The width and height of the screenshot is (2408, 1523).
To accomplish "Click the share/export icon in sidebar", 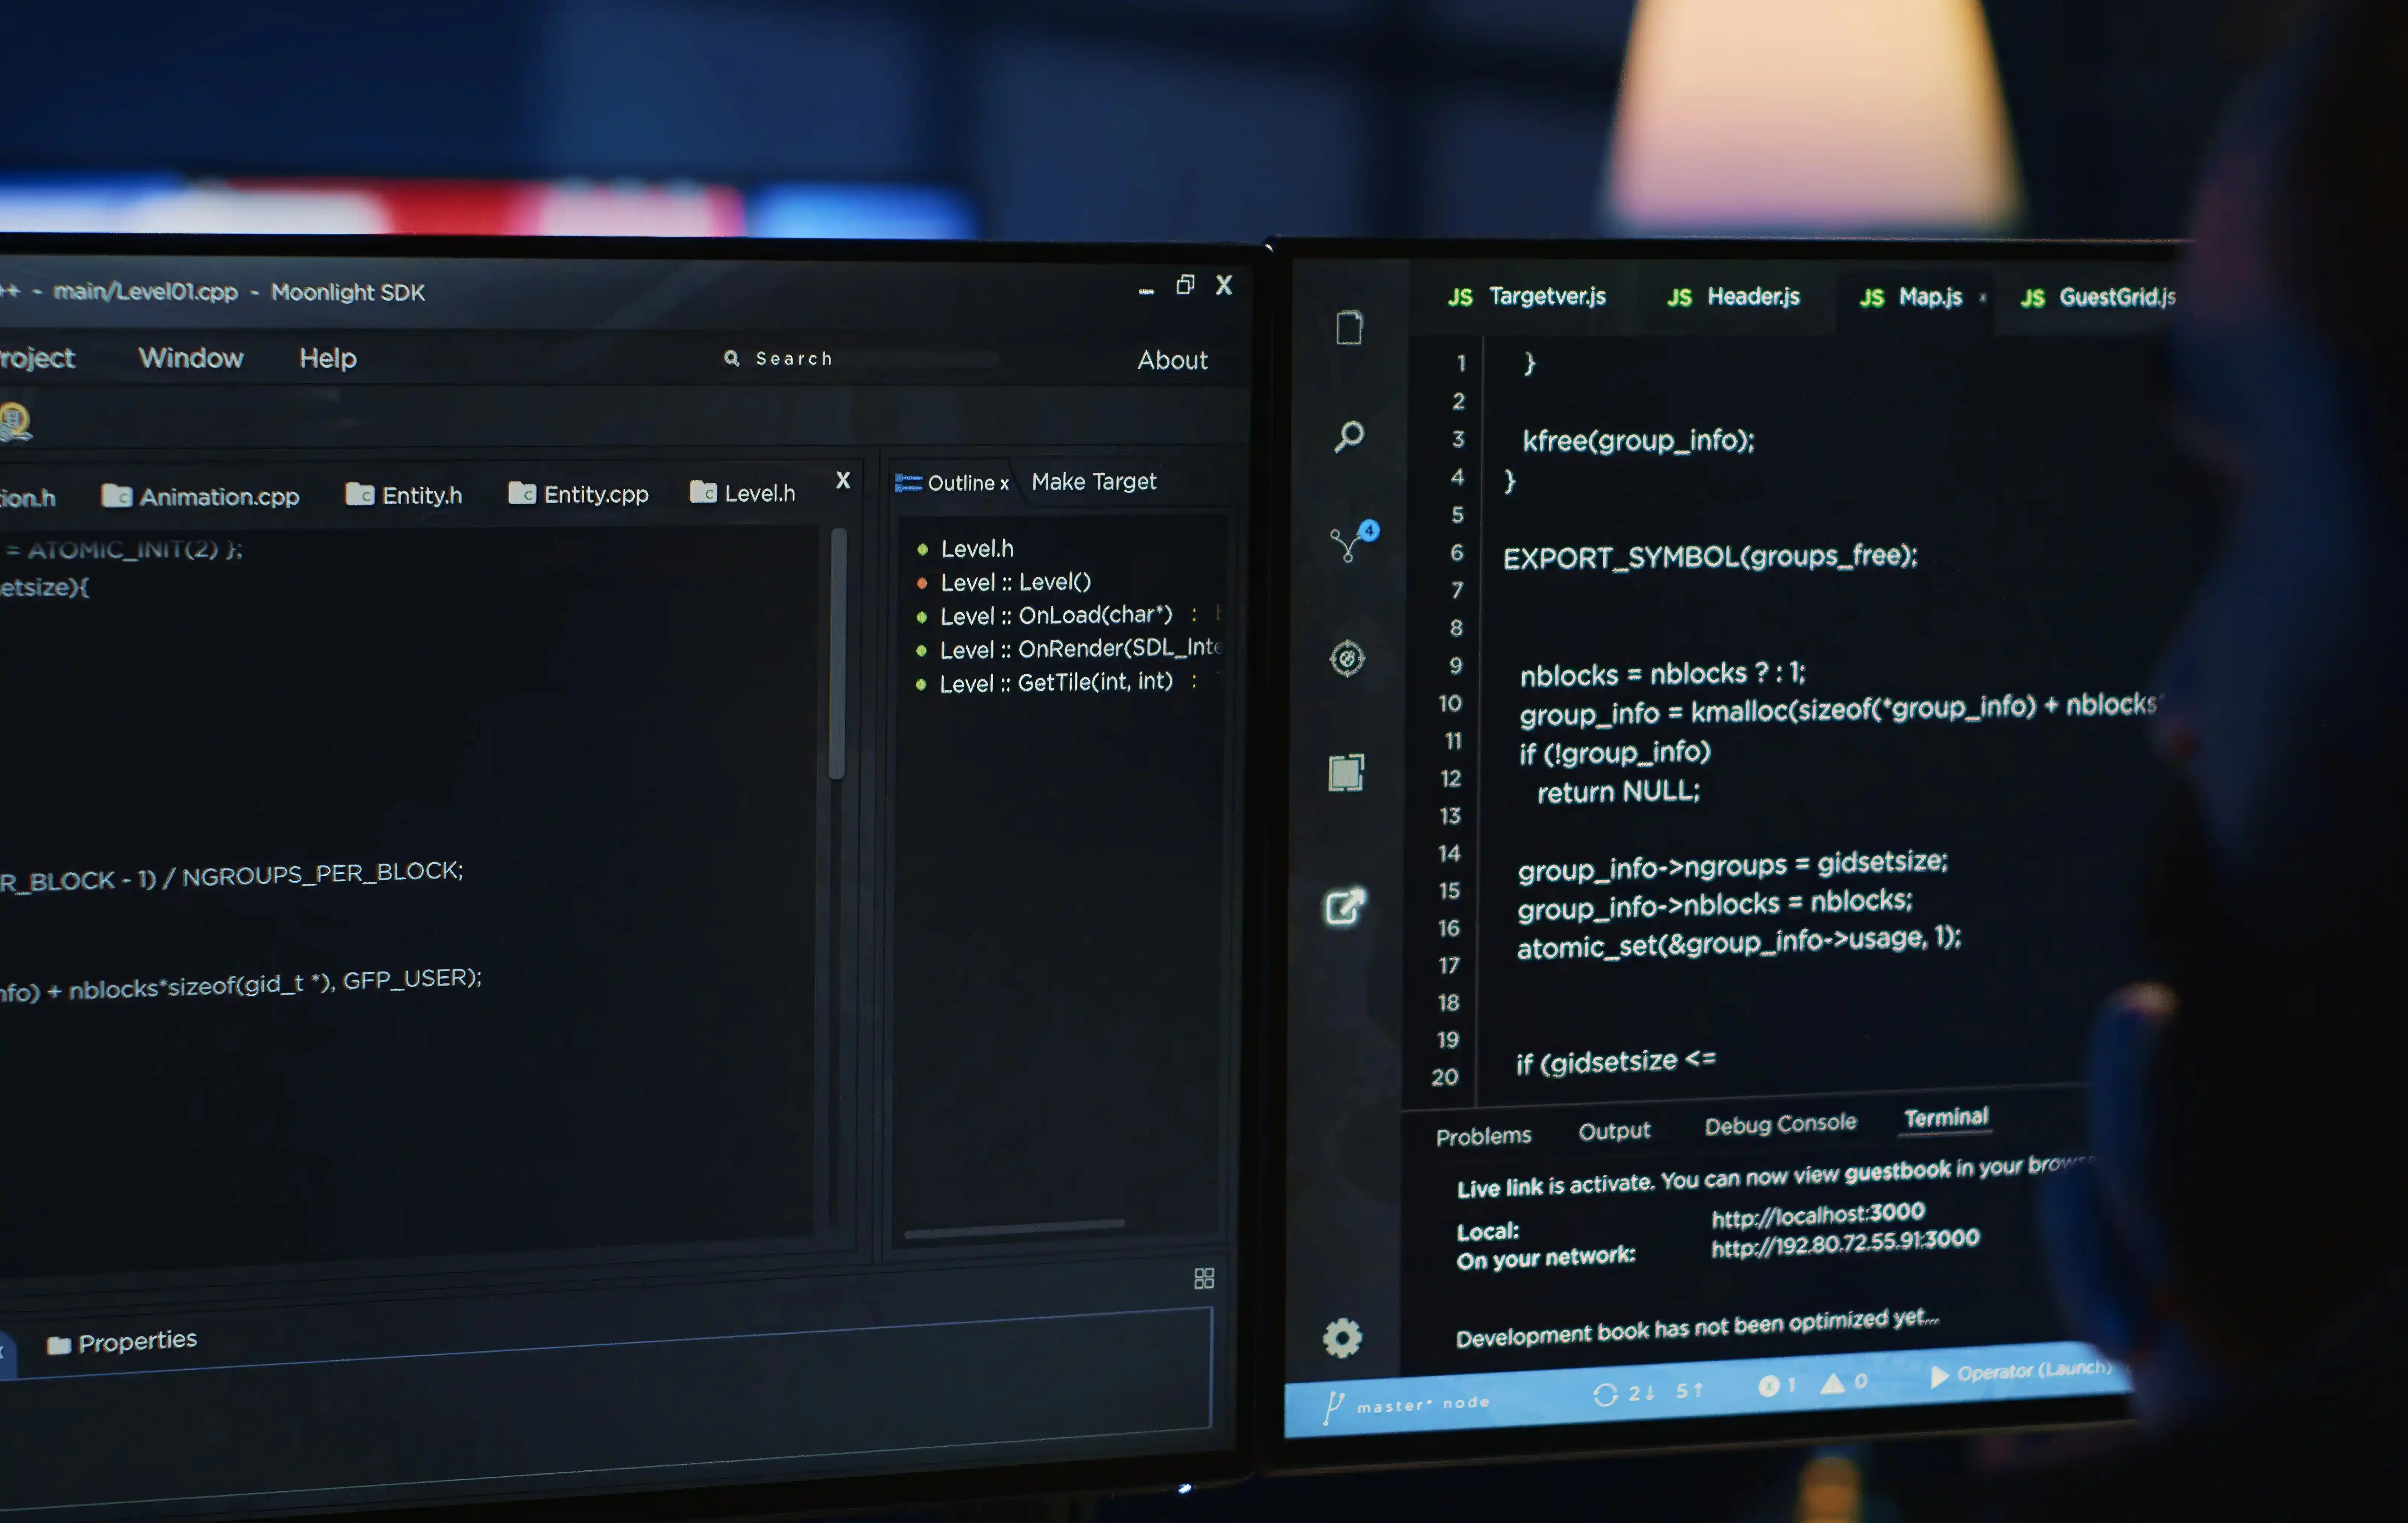I will 1345,907.
